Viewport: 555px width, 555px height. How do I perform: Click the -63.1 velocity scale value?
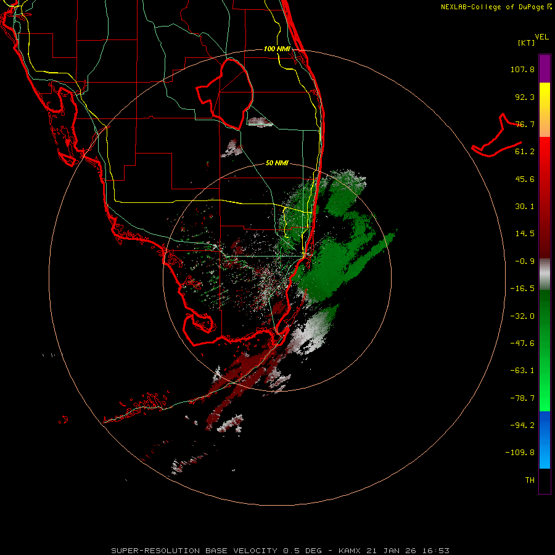(x=522, y=371)
